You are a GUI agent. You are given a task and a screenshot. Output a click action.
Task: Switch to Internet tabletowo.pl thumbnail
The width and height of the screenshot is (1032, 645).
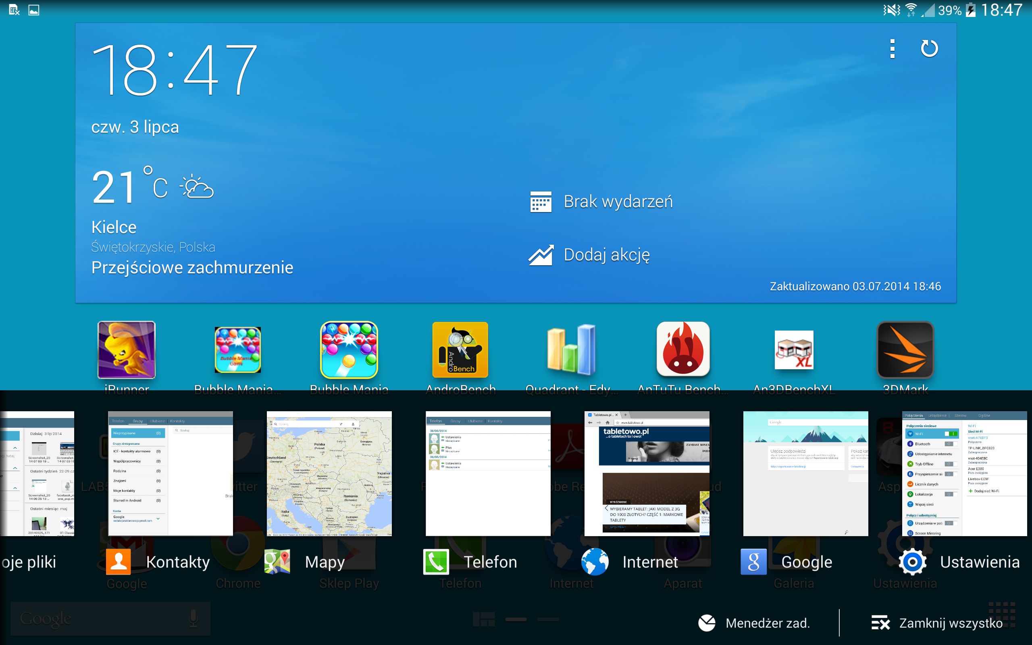click(647, 474)
